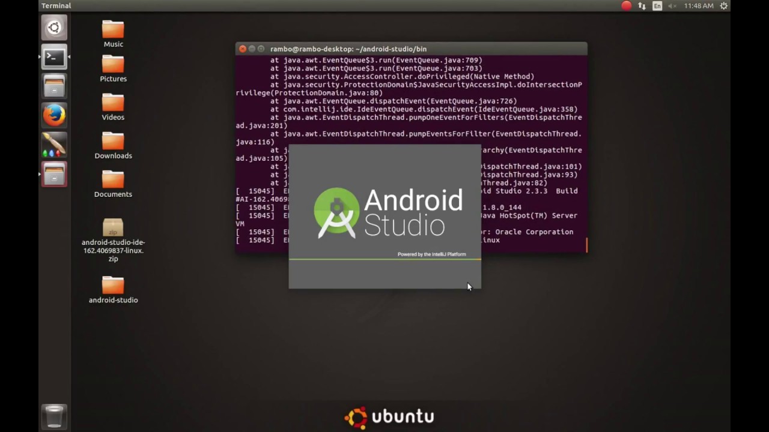Open the Documents desktop folder
Screen dimensions: 769x432
point(113,184)
